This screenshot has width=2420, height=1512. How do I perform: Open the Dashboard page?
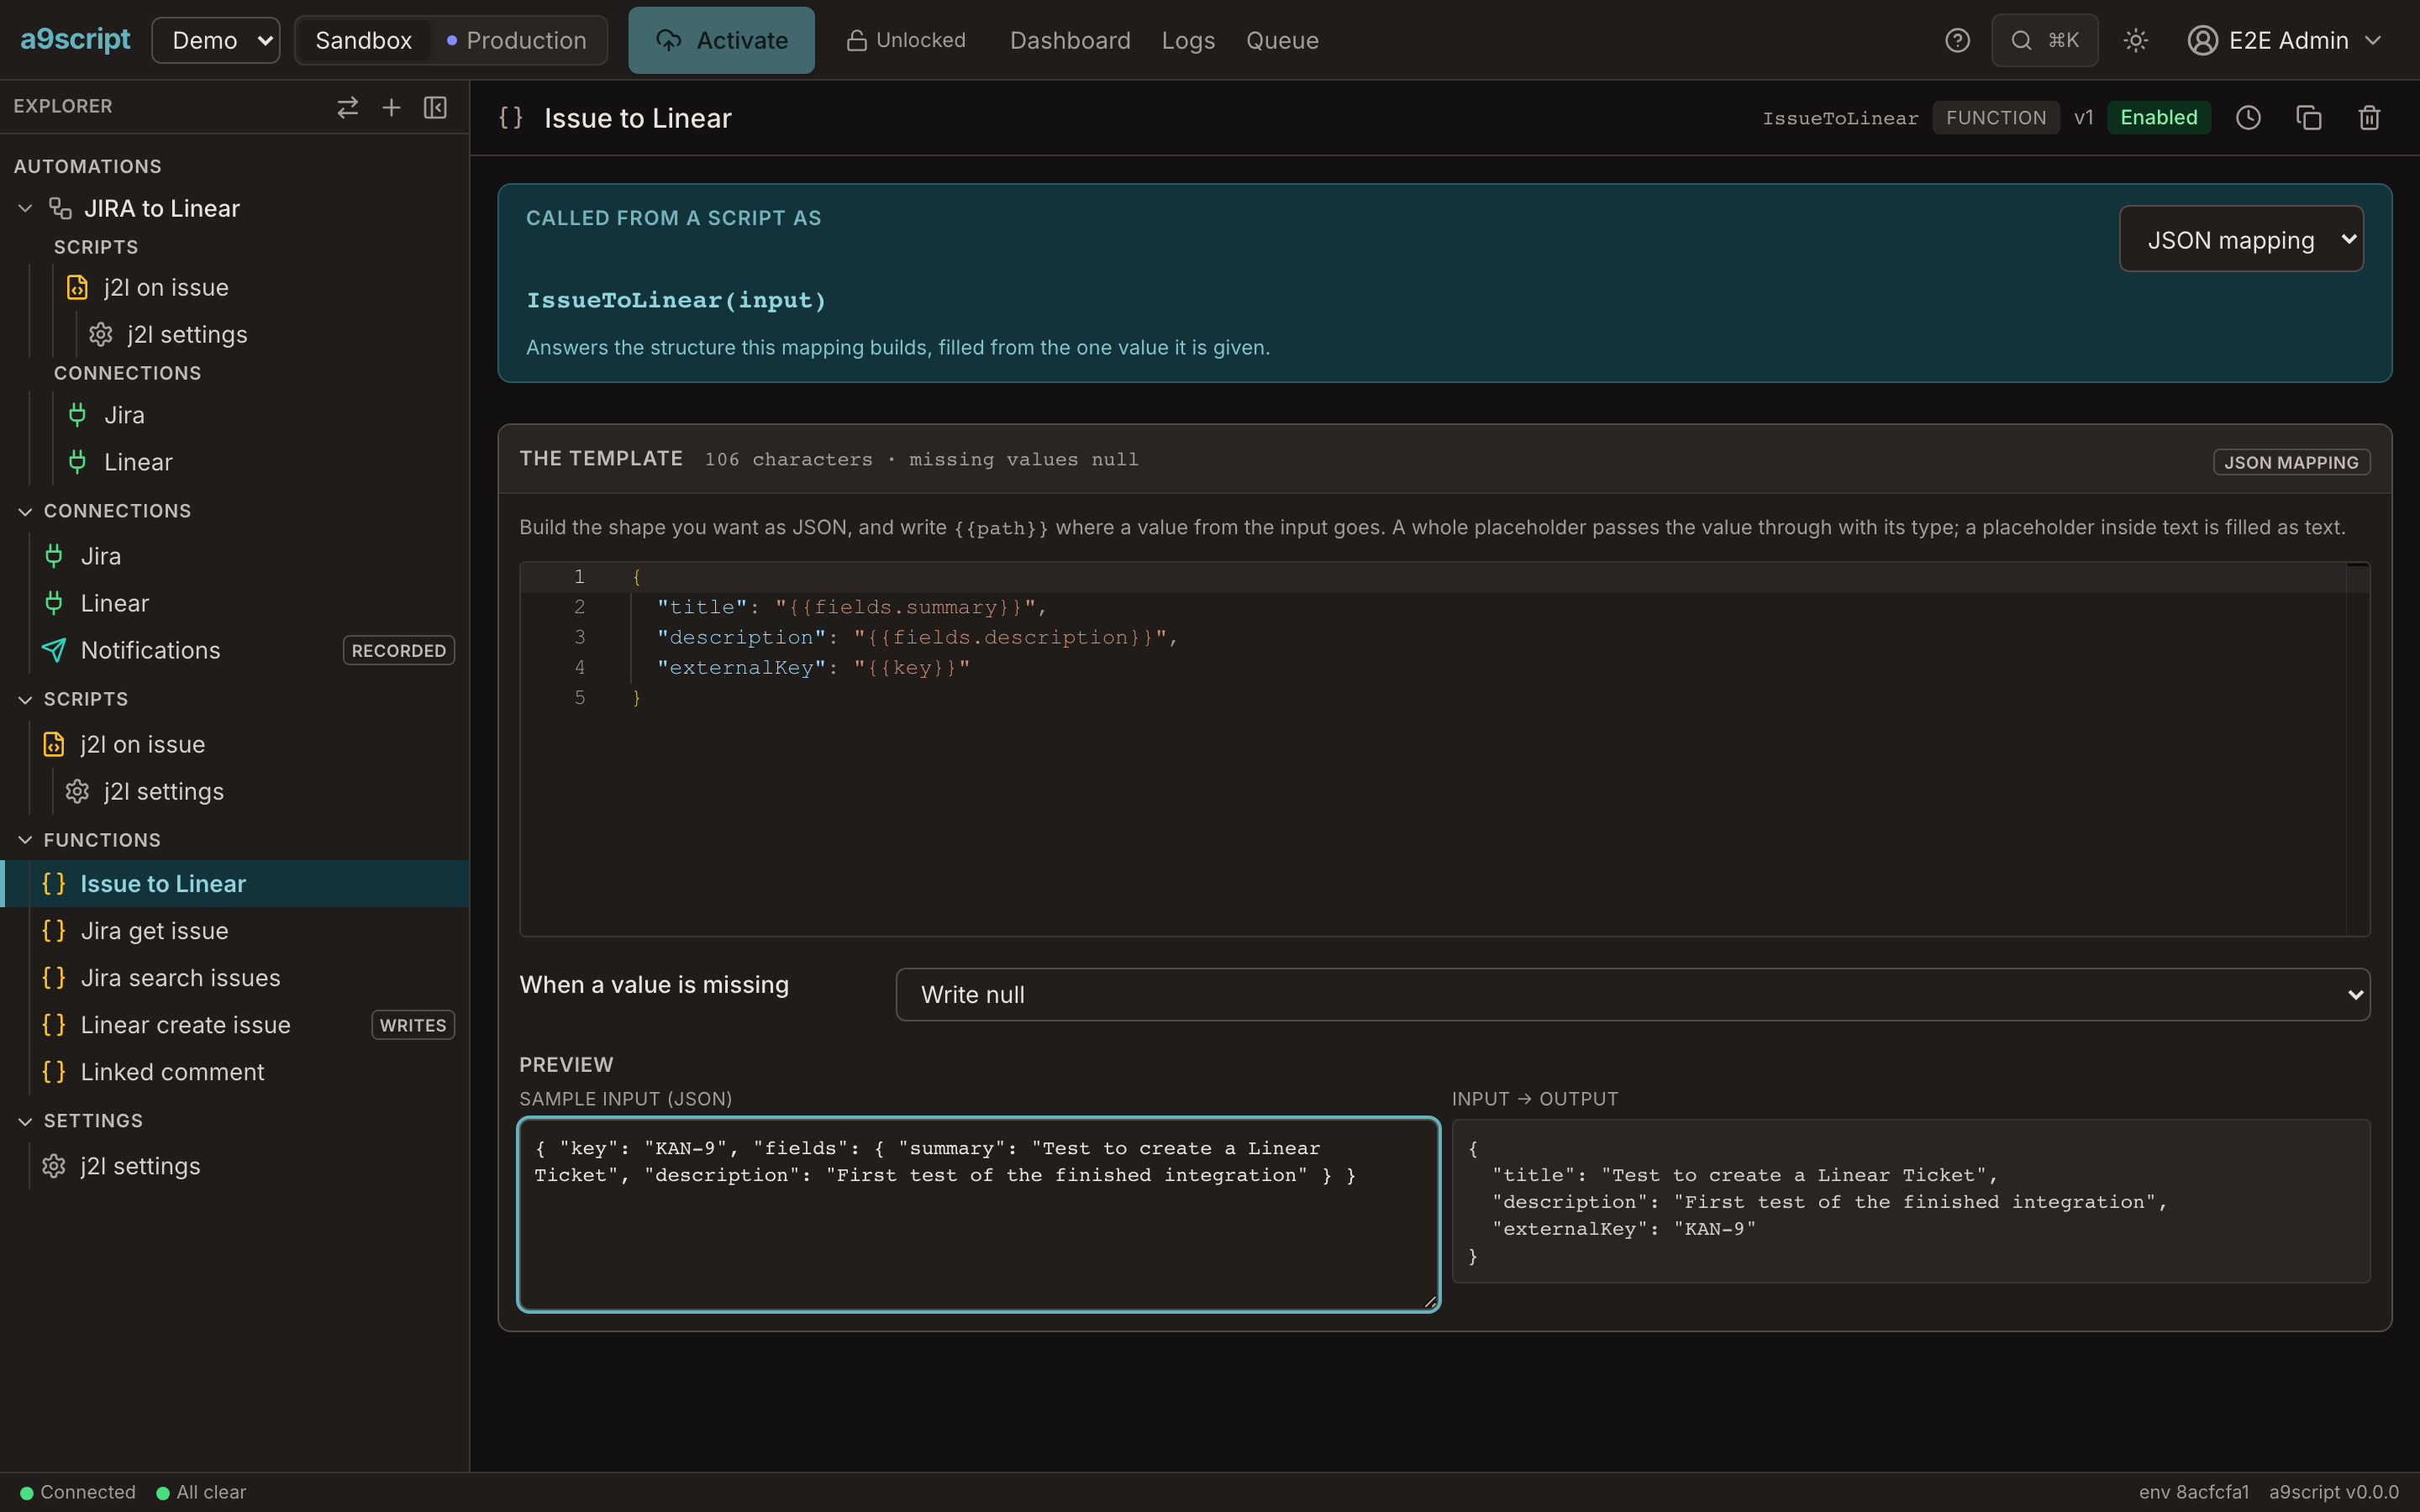1070,40
